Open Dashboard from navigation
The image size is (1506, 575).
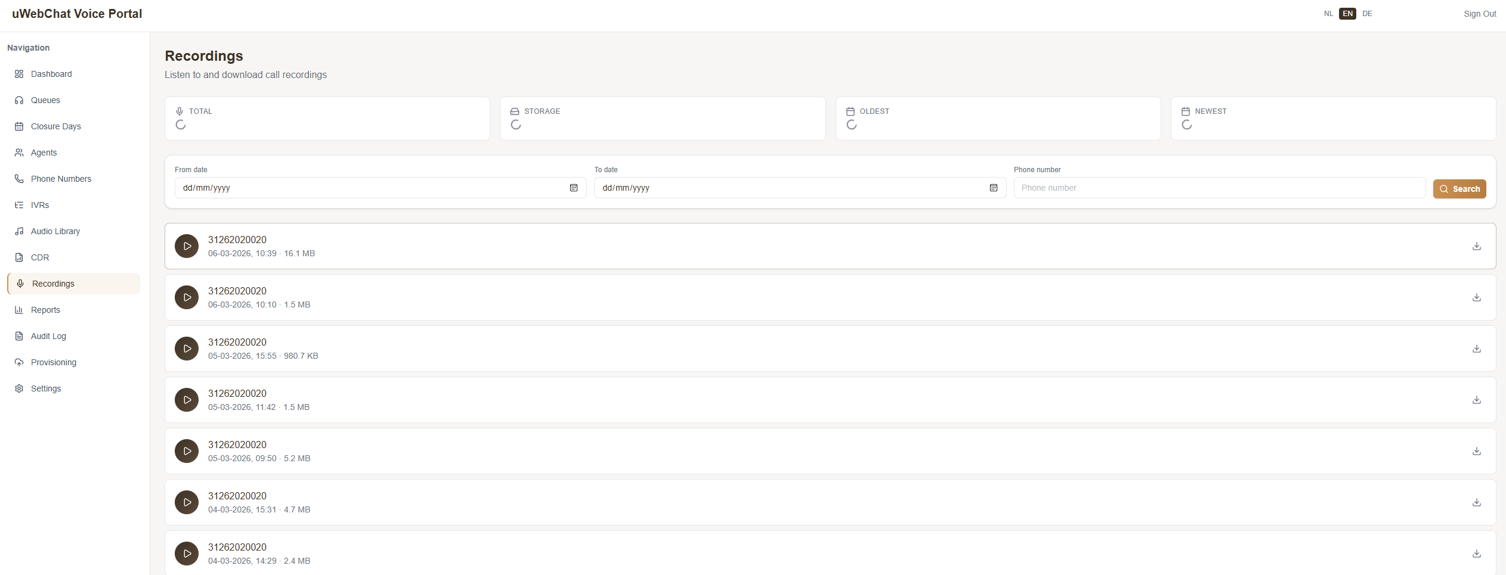(x=51, y=74)
